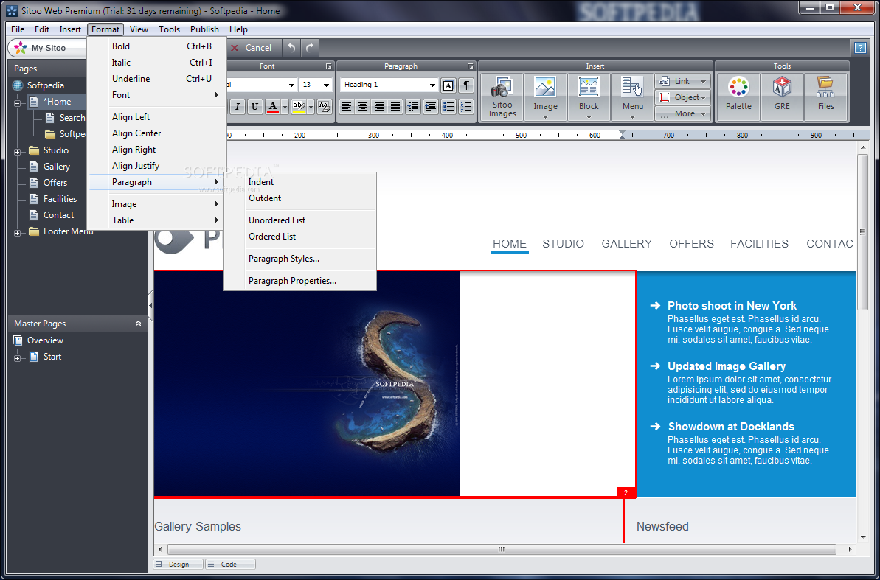Open the Link dropdown
This screenshot has height=580, width=880.
pos(682,81)
